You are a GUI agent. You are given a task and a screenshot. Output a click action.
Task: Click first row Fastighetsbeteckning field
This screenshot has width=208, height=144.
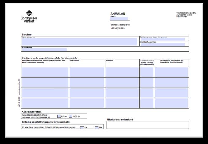coord(45,72)
